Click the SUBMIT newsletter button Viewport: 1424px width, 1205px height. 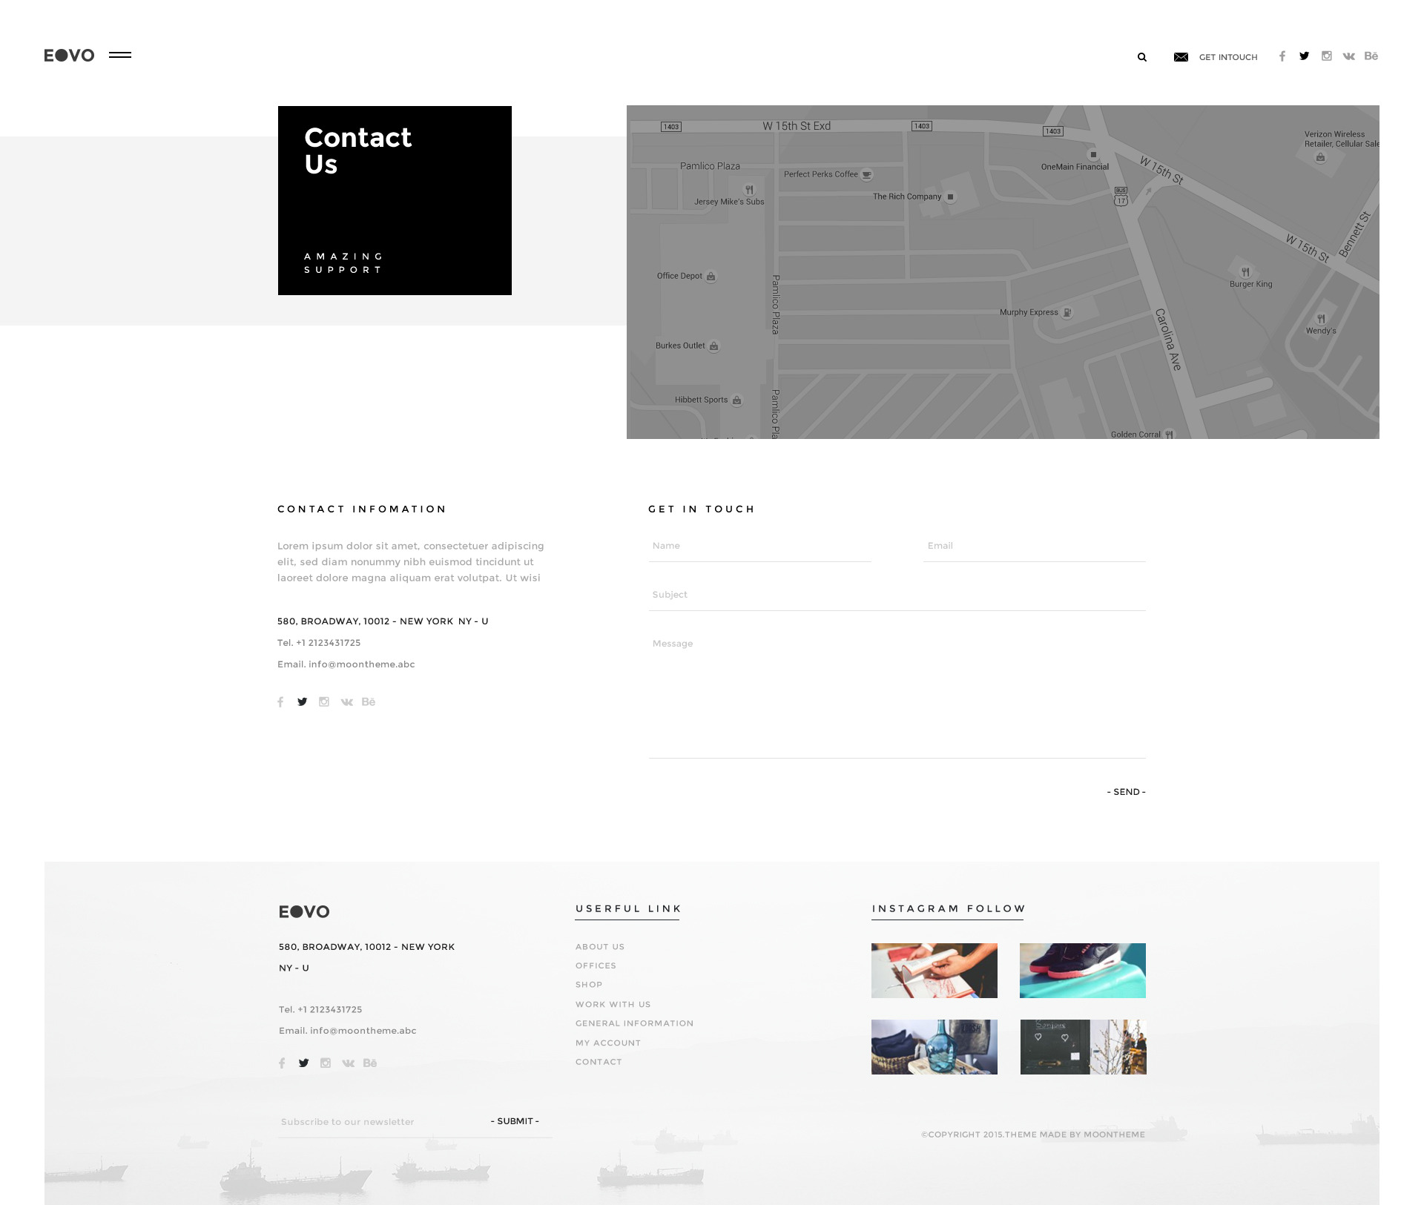pos(515,1121)
